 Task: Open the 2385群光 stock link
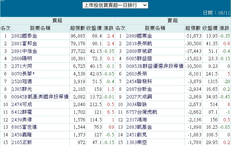[22, 89]
